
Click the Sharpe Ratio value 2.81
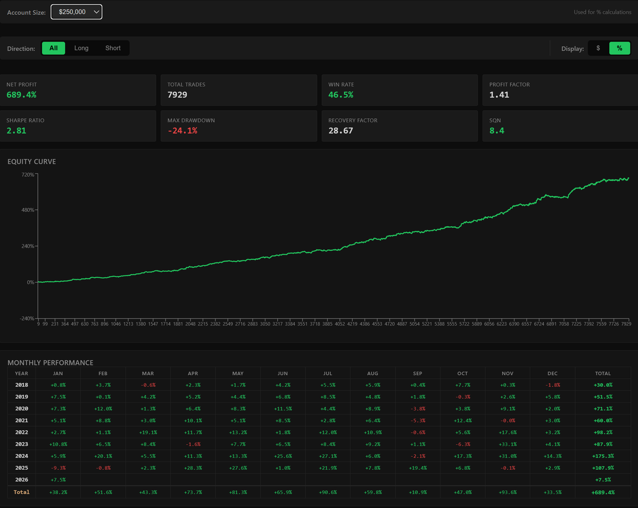[16, 130]
